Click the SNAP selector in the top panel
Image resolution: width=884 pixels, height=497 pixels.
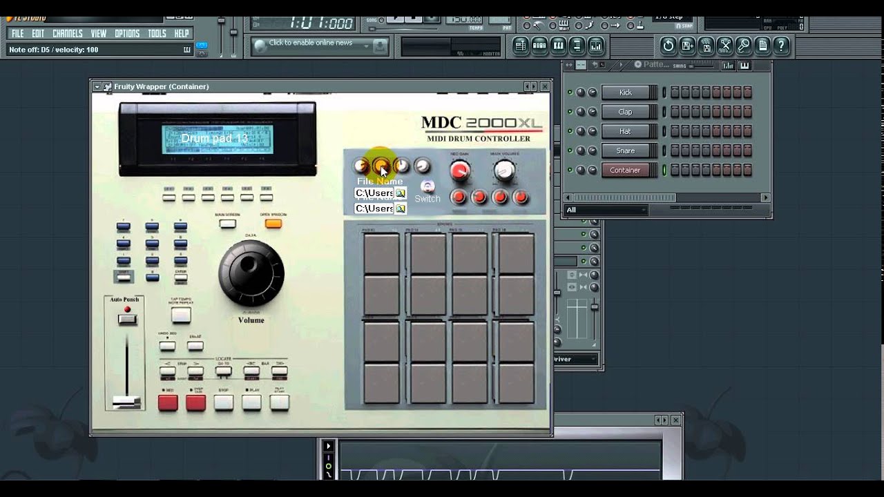point(683,26)
